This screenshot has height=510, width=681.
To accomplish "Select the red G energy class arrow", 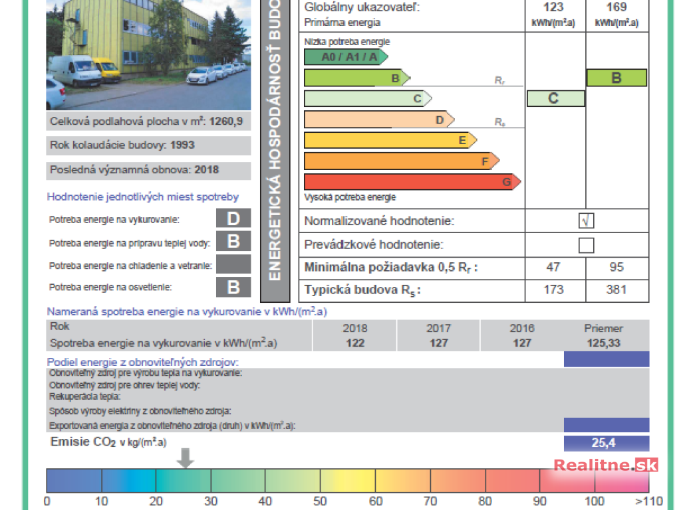I will tap(411, 182).
